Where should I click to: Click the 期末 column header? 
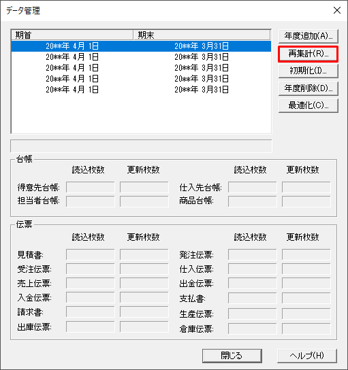click(x=202, y=35)
